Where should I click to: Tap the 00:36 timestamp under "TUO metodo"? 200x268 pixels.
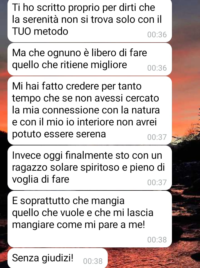(x=157, y=35)
